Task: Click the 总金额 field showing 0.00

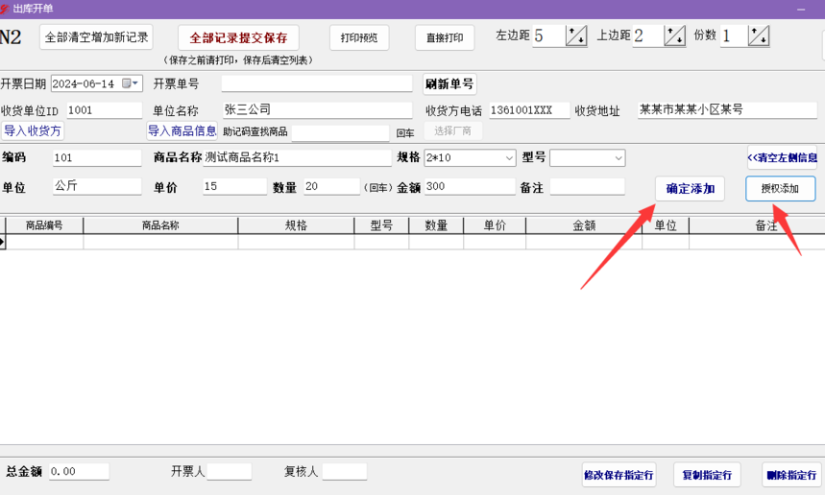Action: pyautogui.click(x=79, y=471)
